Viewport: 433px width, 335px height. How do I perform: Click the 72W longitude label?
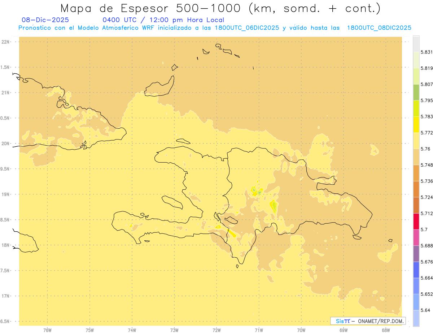[216, 330]
